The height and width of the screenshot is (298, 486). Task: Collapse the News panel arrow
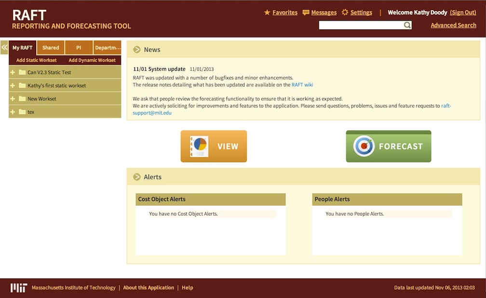[137, 50]
